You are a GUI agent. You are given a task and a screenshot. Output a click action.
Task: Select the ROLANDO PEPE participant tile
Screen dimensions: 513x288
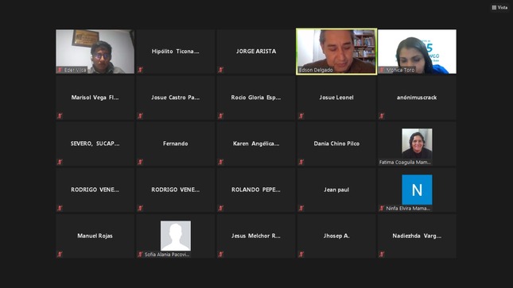[256, 190]
